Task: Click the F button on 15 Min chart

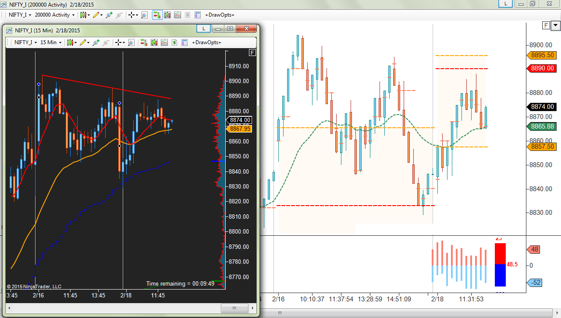Action: point(252,53)
